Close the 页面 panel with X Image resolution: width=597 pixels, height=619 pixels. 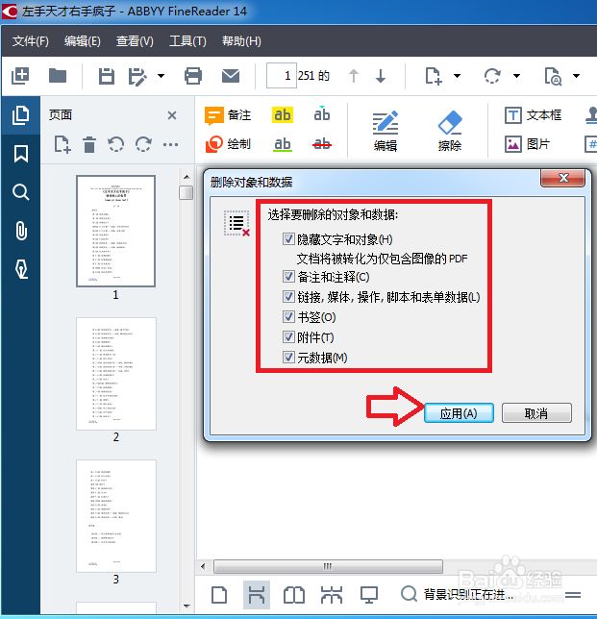[172, 115]
